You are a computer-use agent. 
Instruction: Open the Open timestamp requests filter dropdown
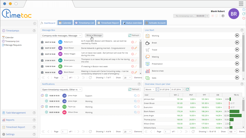[61, 89]
